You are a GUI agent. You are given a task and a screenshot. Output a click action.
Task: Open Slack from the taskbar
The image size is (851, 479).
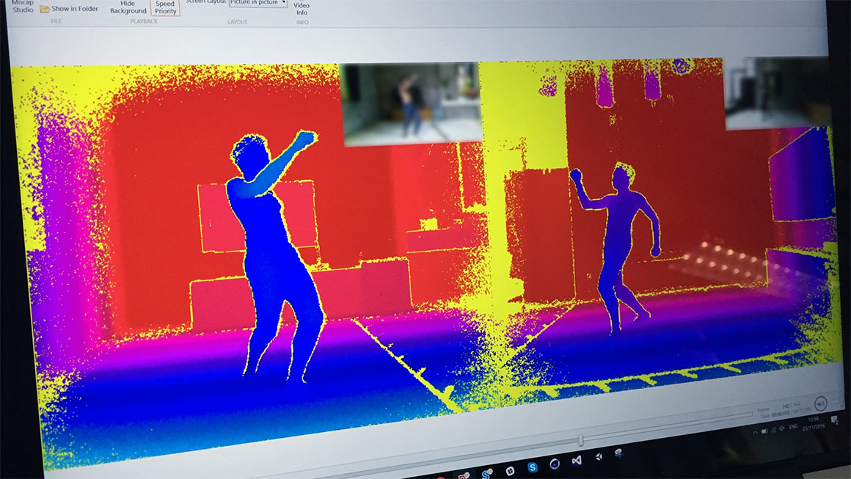point(510,471)
